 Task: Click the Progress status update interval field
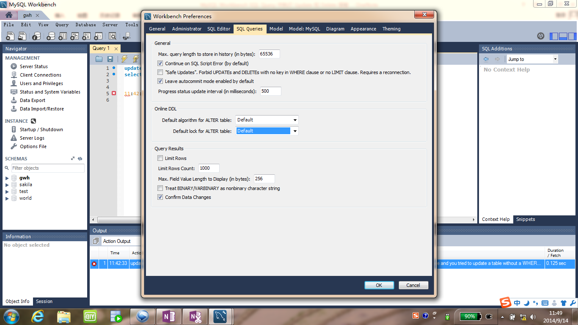coord(271,91)
